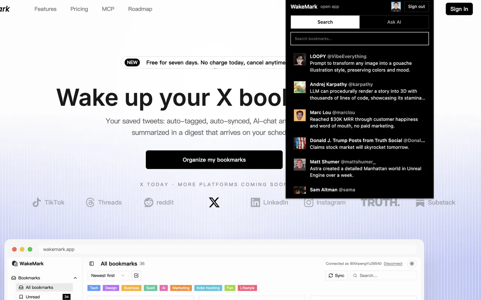
Task: Click the Threads platform icon
Action: [90, 202]
